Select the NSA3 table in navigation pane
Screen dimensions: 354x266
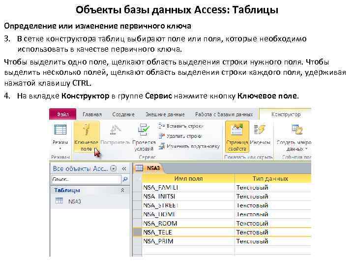75,201
